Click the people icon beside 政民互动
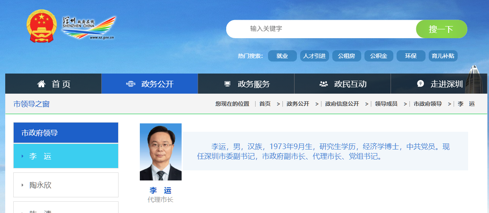The height and width of the screenshot is (213, 489). [x=323, y=84]
